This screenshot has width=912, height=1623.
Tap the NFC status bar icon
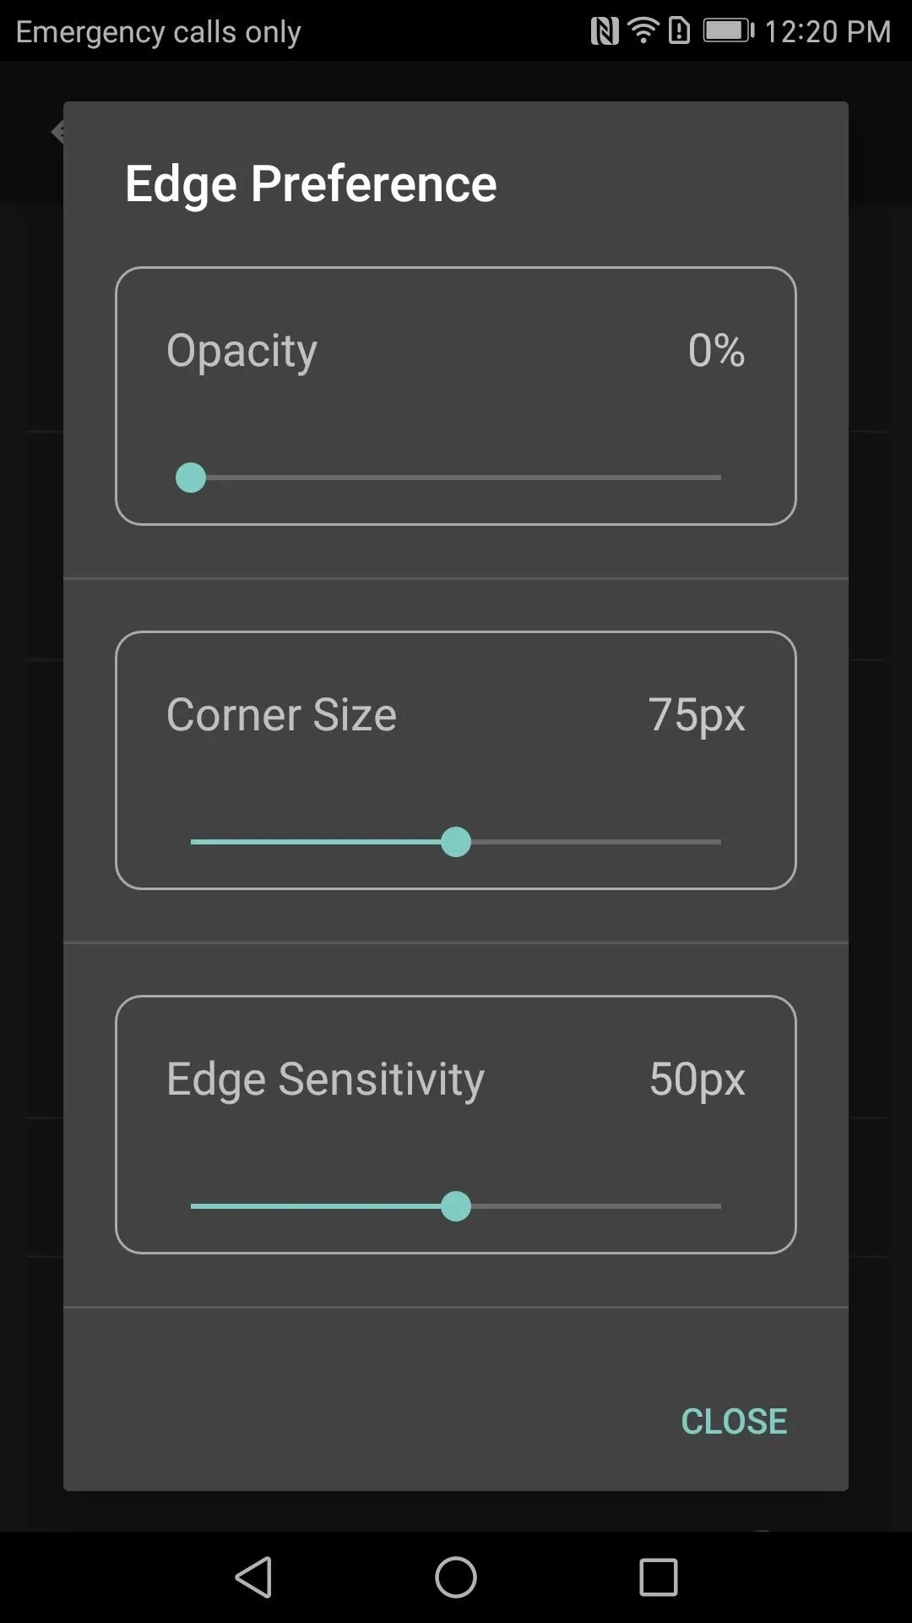click(605, 31)
